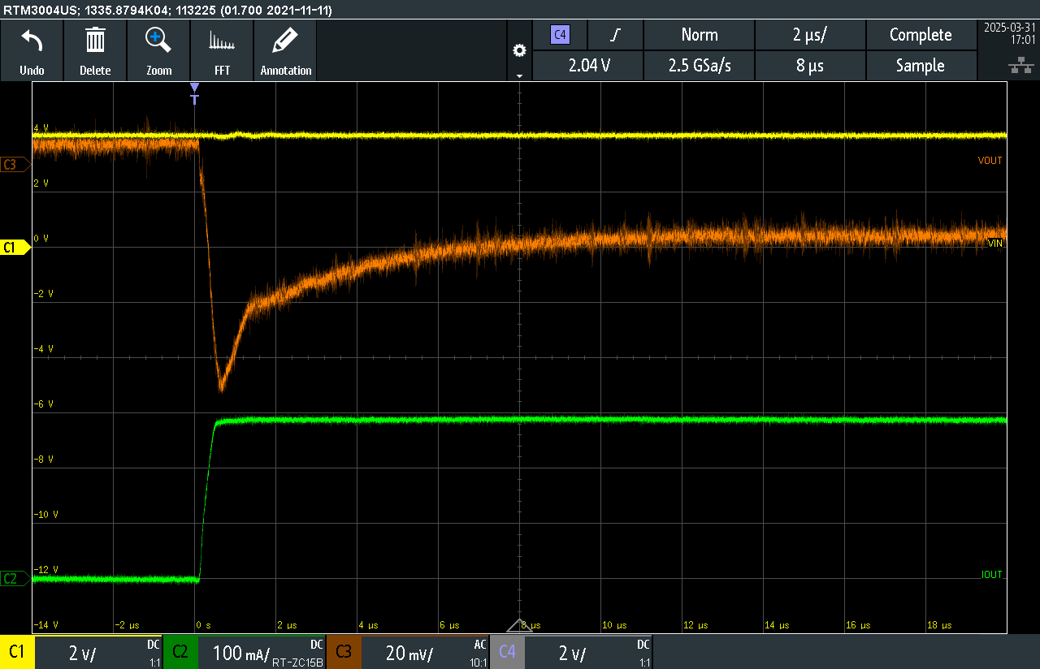
Task: Open the FFT spectrum analysis
Action: 222,41
